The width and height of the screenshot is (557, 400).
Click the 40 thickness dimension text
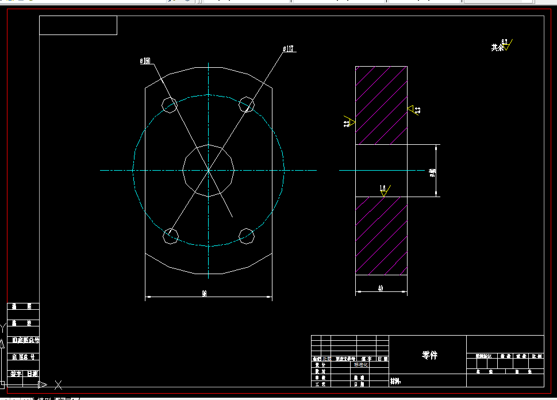381,288
